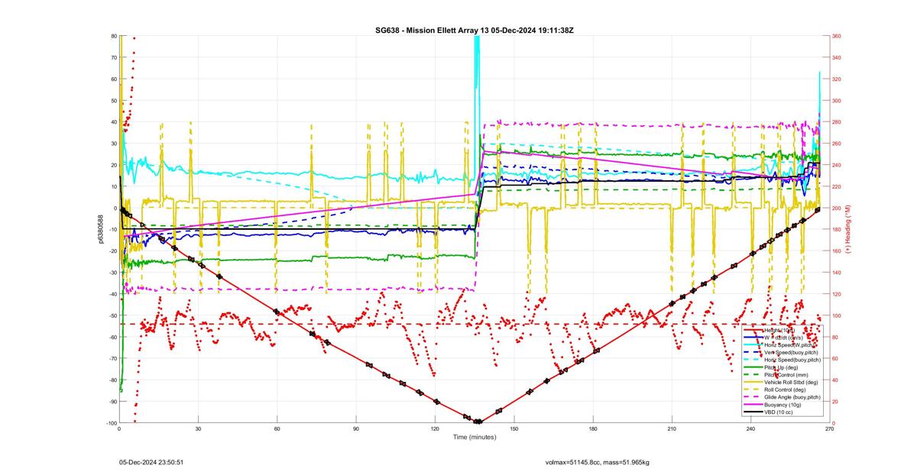Click the right axis tick label '360'
This screenshot has height=475, width=917.
click(x=837, y=36)
